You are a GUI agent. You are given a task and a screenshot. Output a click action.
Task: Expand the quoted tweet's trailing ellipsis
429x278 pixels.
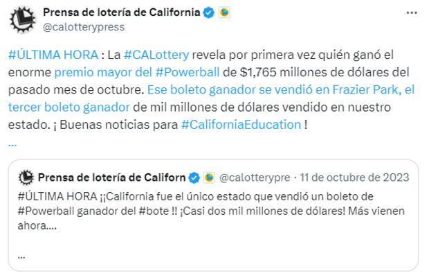(x=21, y=254)
